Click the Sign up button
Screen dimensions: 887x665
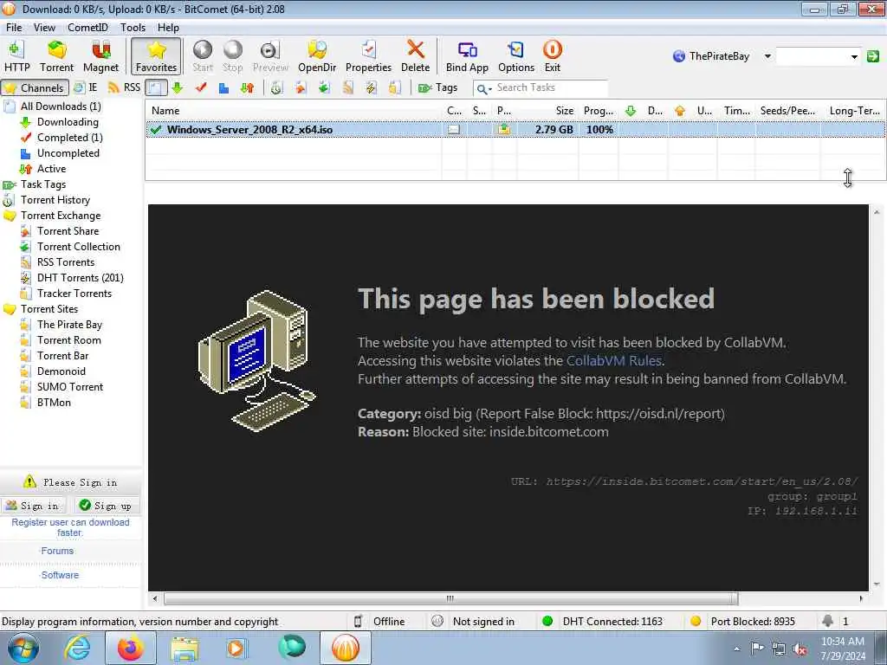(x=107, y=506)
